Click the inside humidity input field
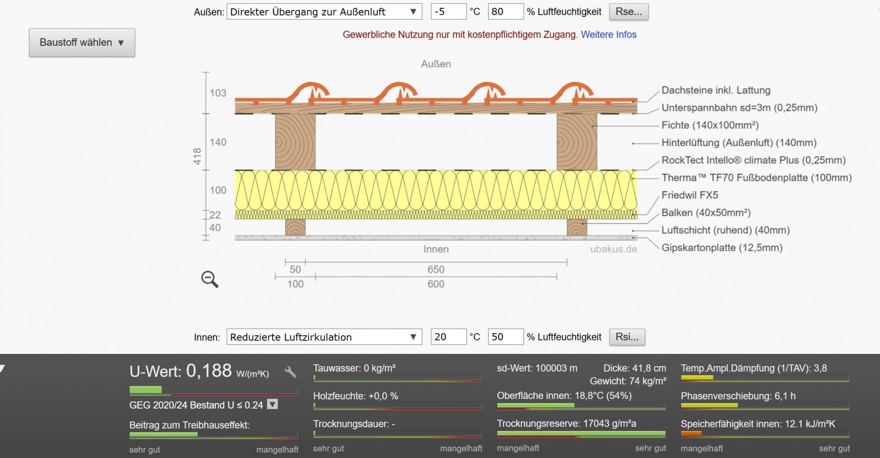Image resolution: width=880 pixels, height=458 pixels. pyautogui.click(x=505, y=337)
